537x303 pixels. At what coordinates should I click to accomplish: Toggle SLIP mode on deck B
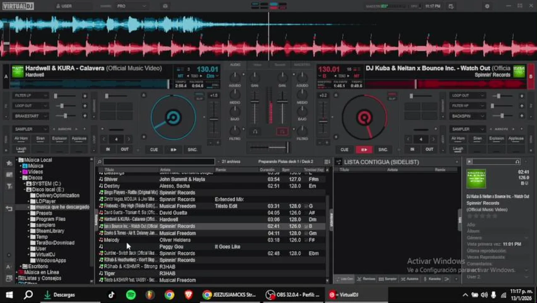392,98
